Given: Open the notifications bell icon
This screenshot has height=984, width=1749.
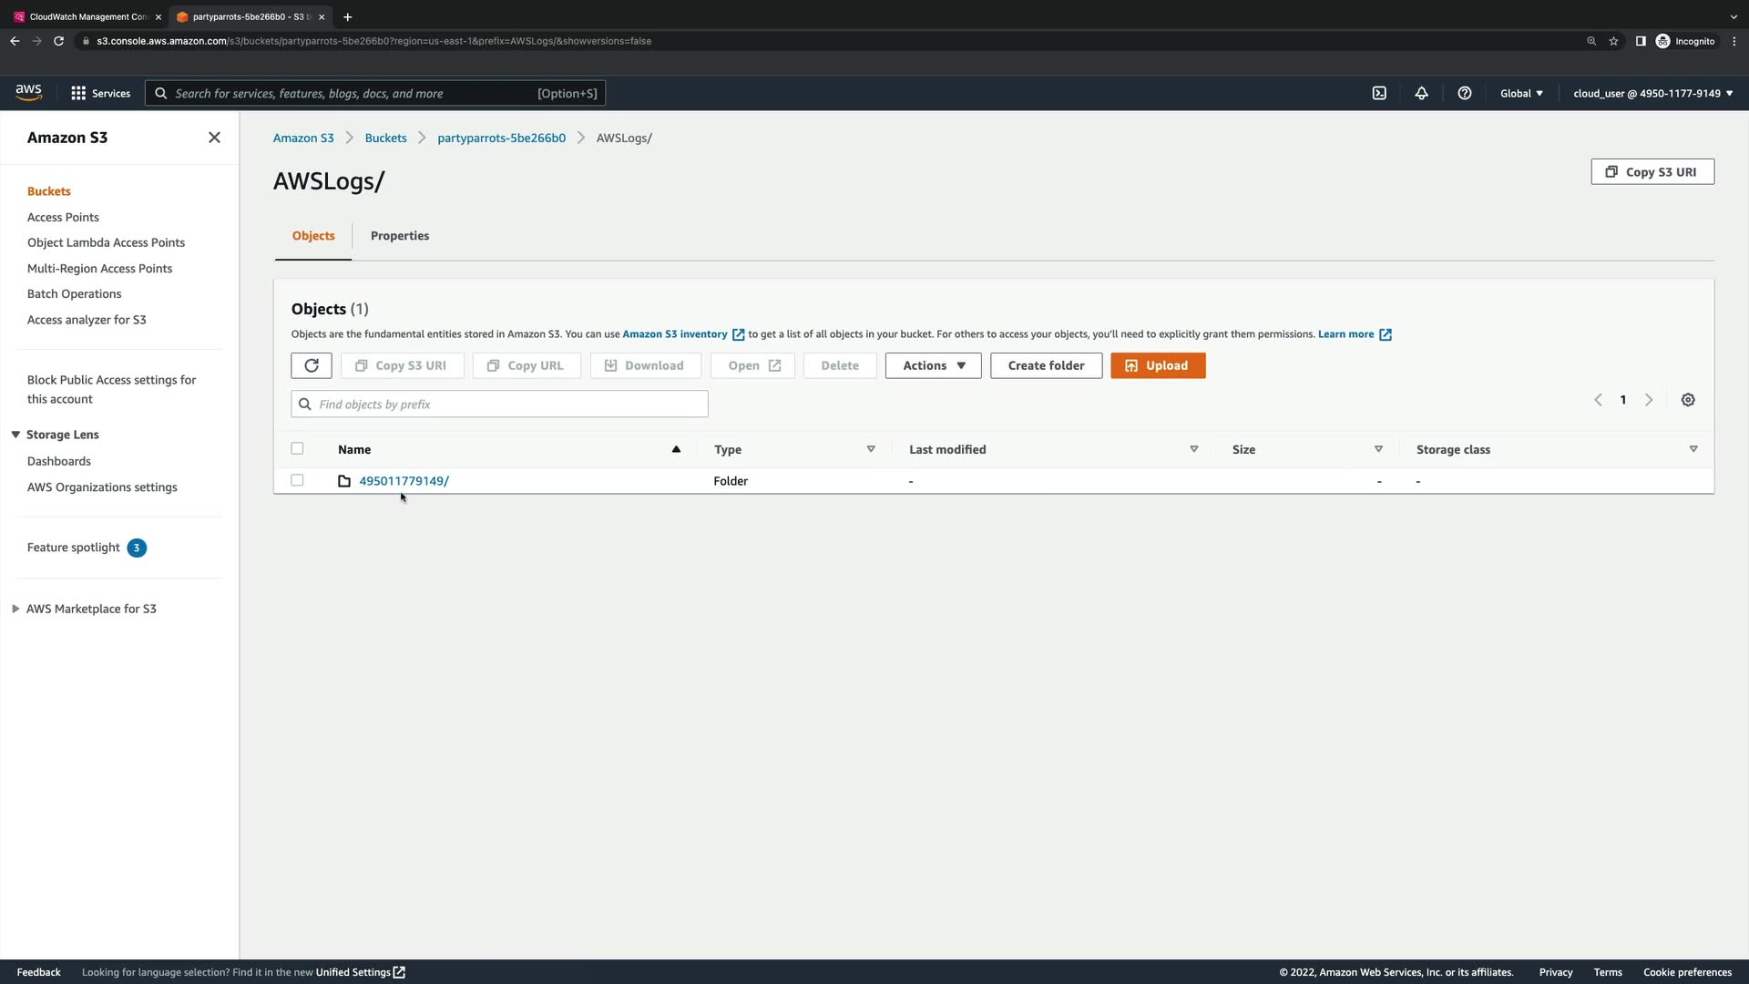Looking at the screenshot, I should 1421,93.
